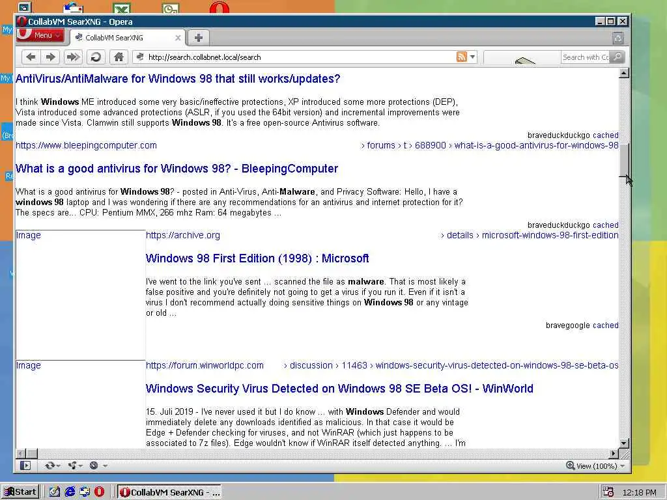The width and height of the screenshot is (667, 500).
Task: Click the zoom magnifier icon beside View
Action: pyautogui.click(x=570, y=465)
